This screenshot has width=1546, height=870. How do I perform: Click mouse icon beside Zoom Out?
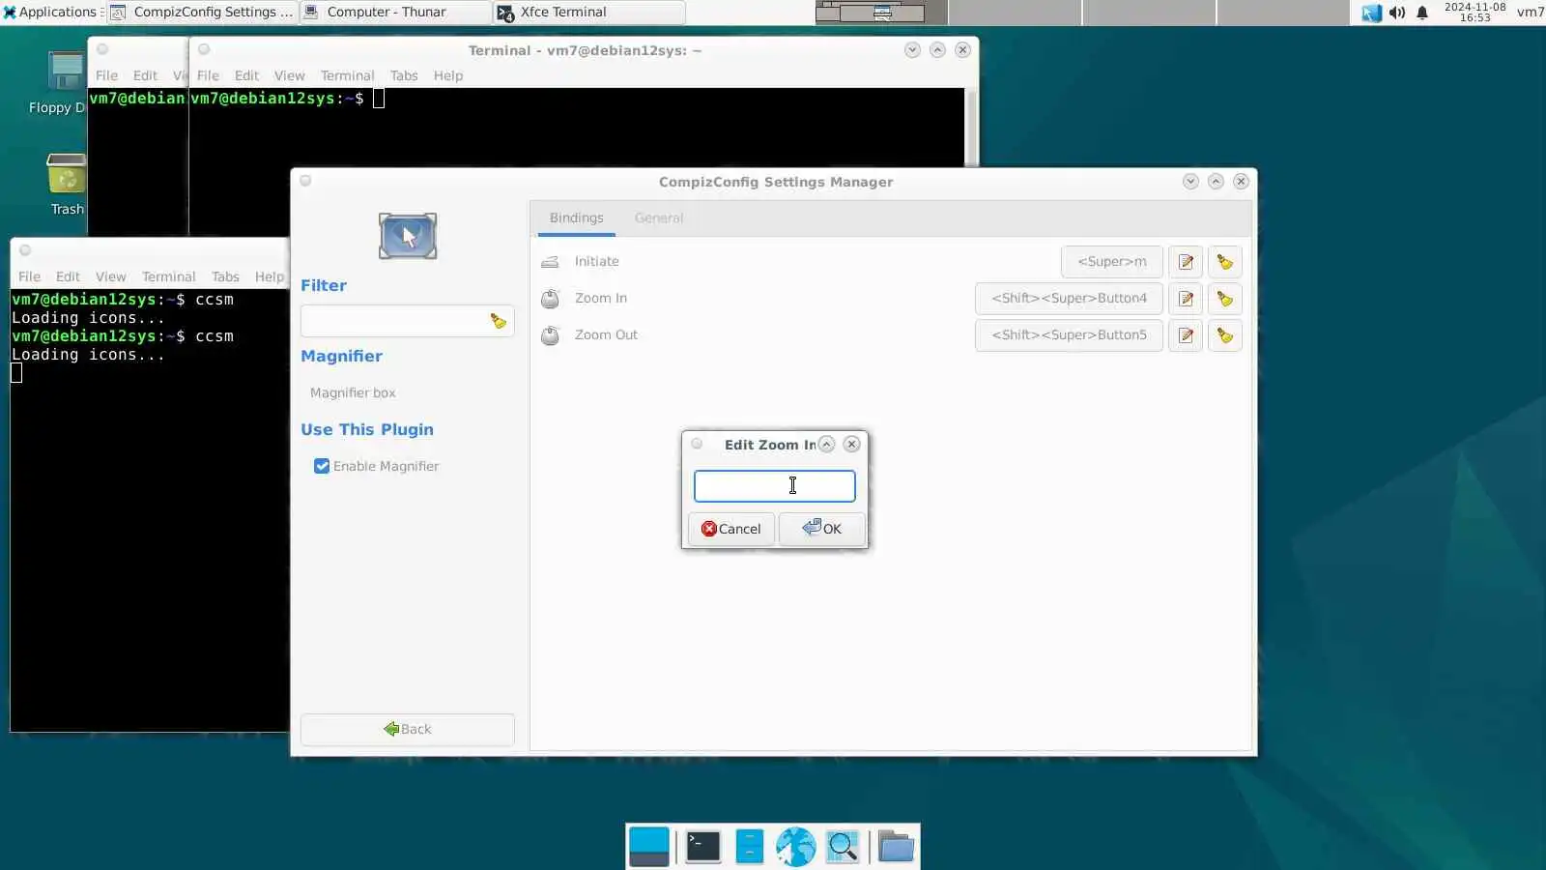(x=550, y=335)
